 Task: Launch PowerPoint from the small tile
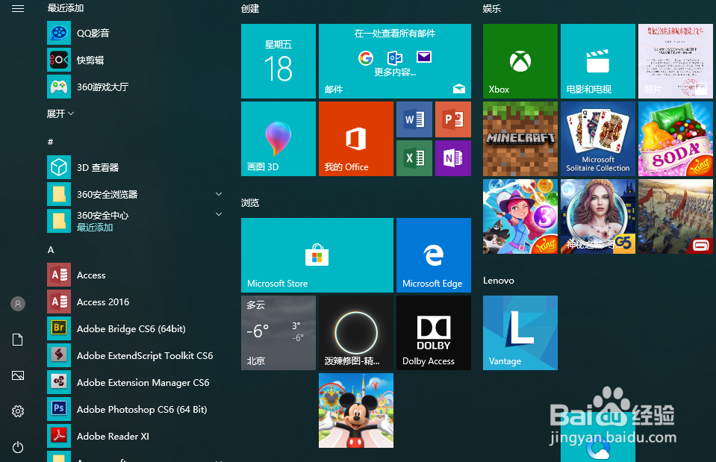(x=453, y=119)
